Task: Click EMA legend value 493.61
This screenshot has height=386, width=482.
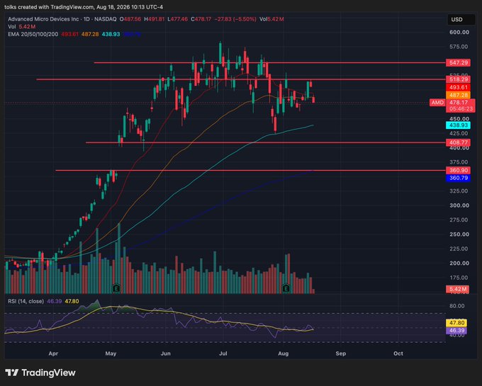Action: 69,34
